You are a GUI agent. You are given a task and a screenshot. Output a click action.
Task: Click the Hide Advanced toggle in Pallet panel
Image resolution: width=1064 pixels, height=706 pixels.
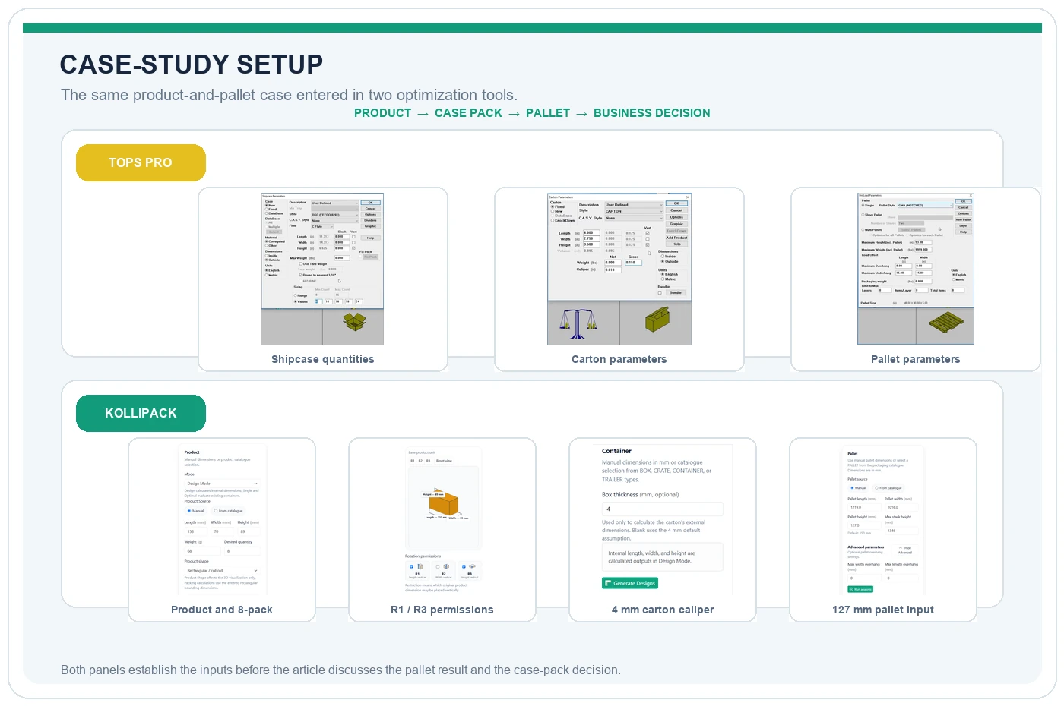pyautogui.click(x=905, y=550)
